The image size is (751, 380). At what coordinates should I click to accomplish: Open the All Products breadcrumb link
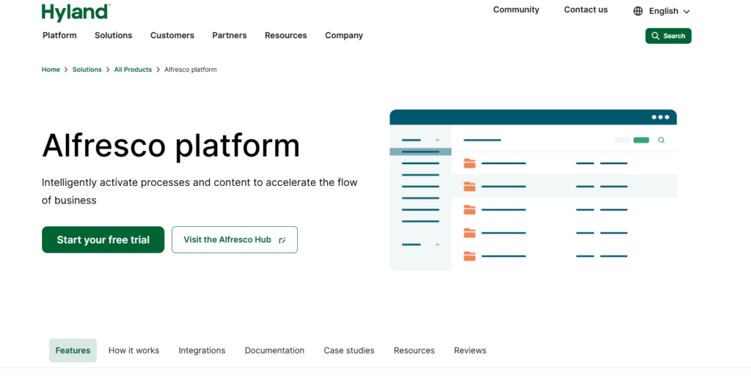(x=133, y=70)
